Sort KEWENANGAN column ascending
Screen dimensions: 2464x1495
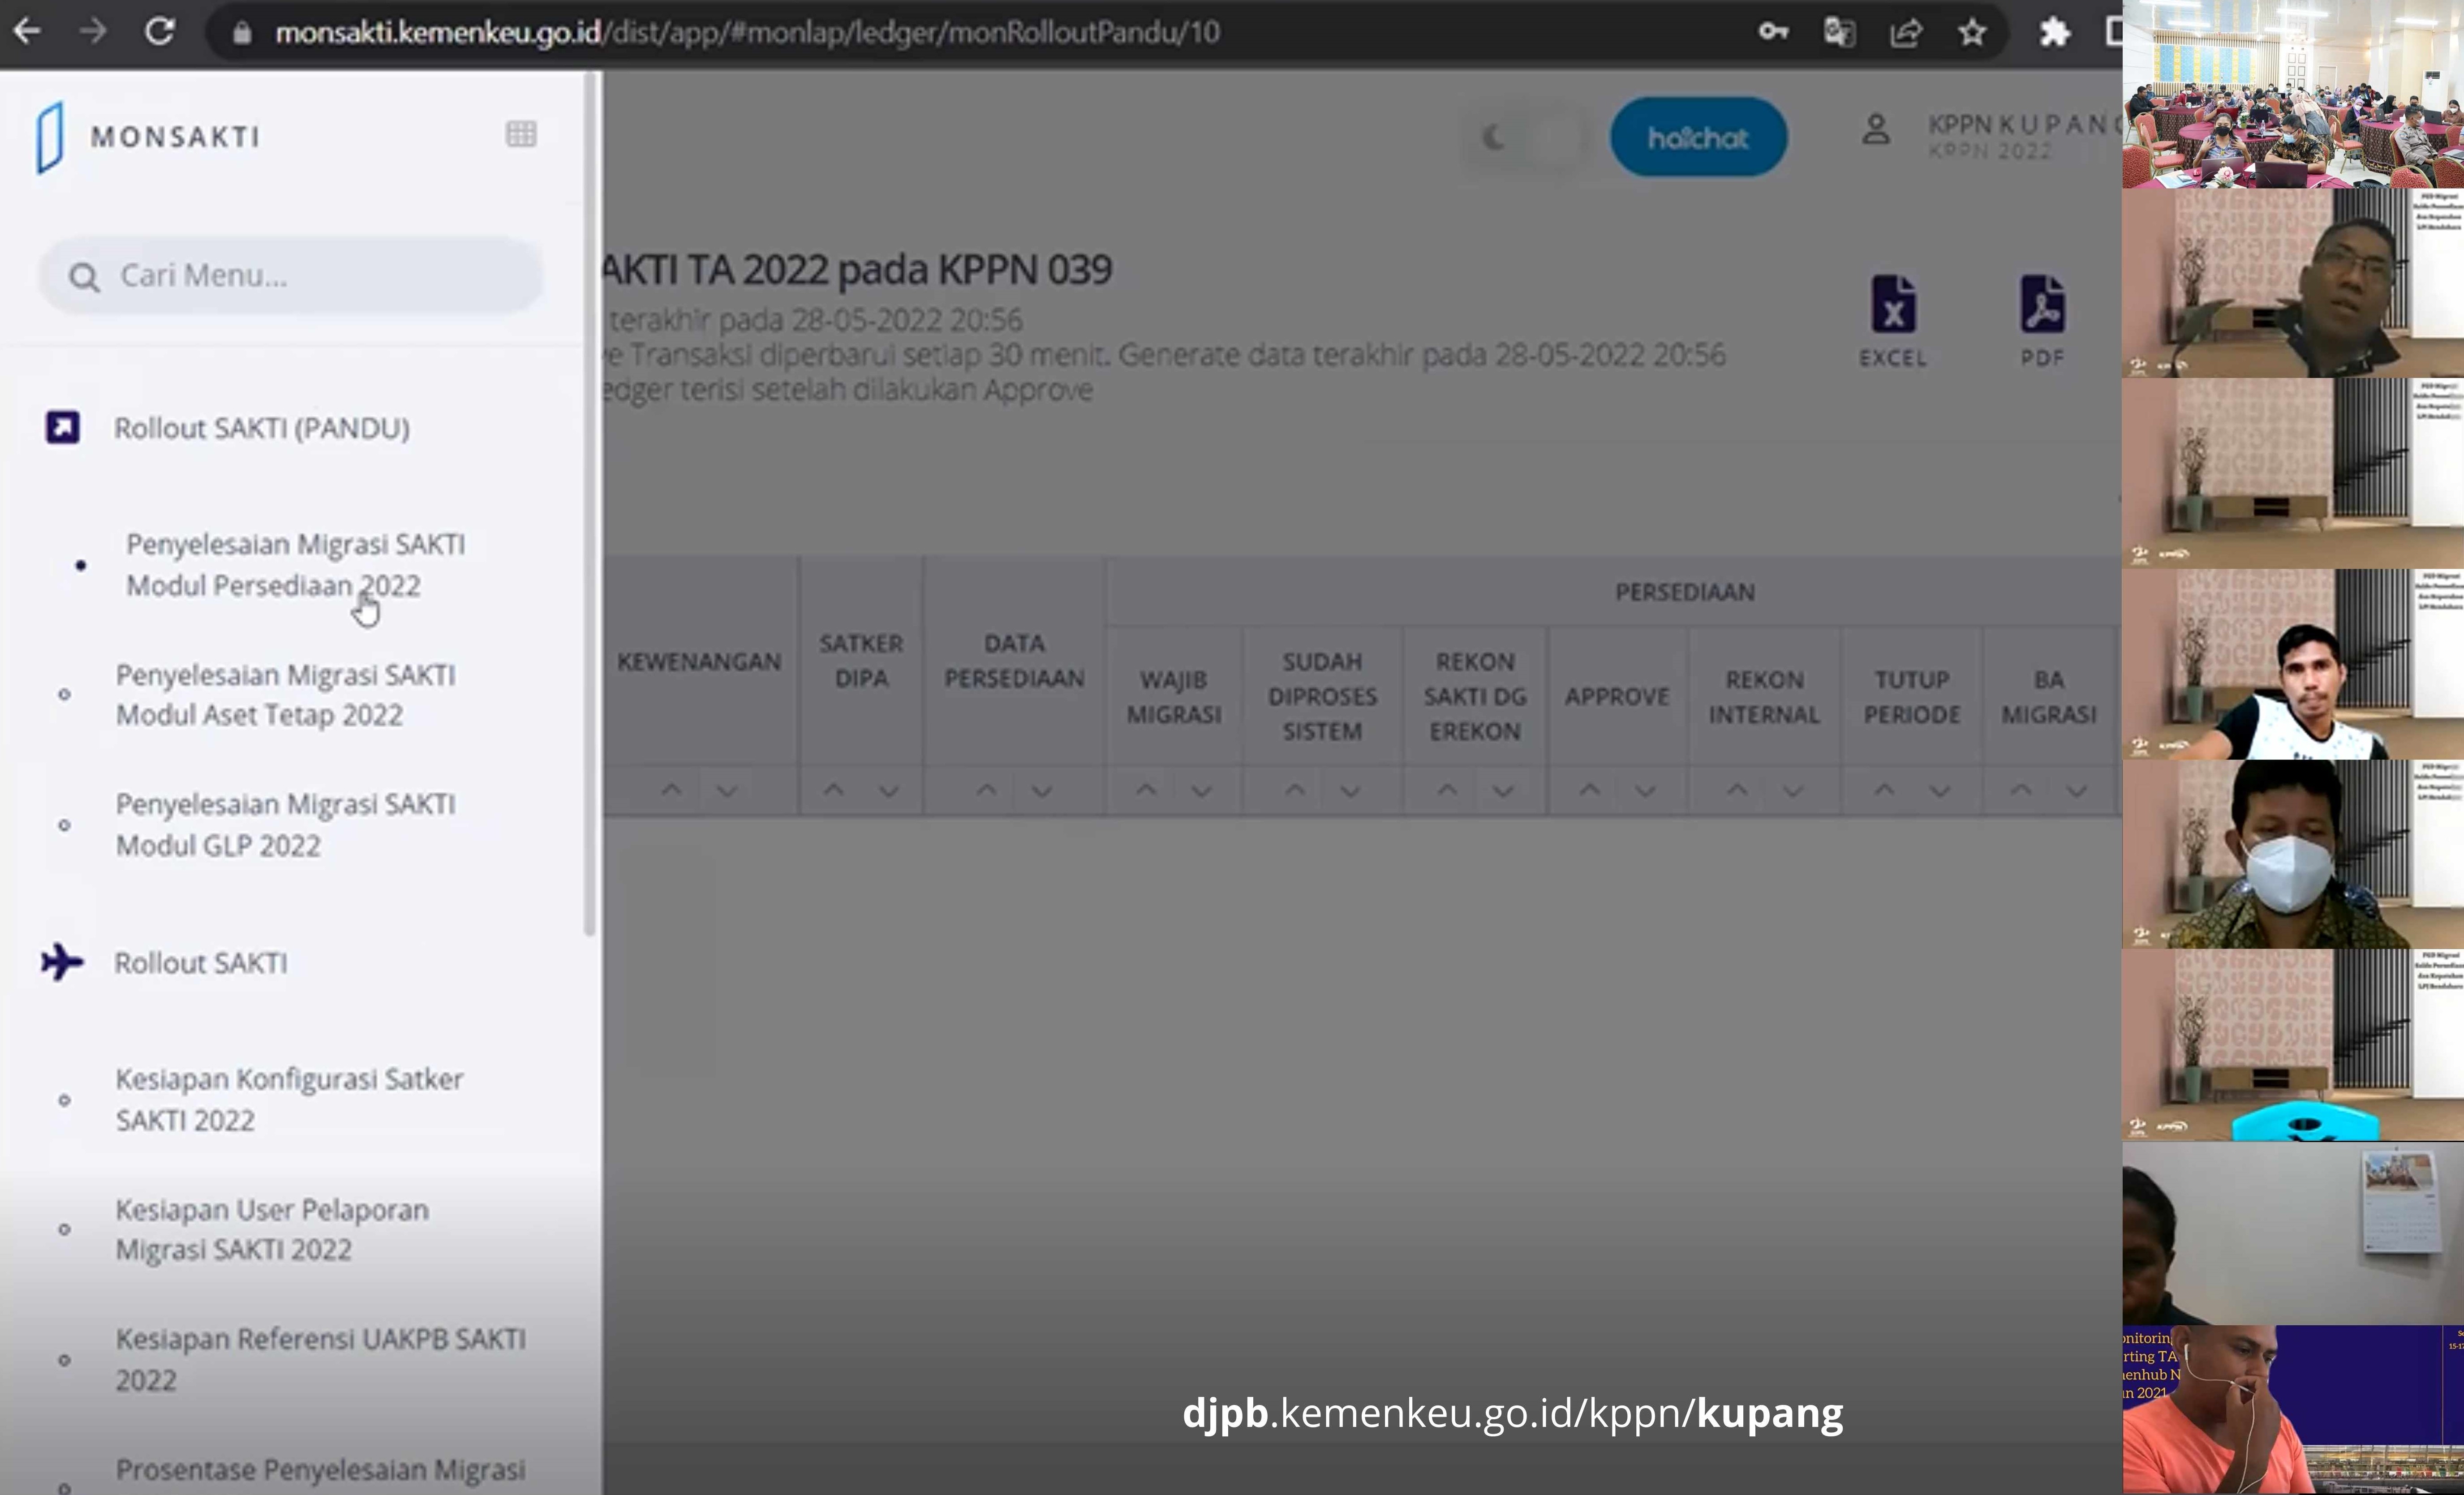click(x=671, y=790)
